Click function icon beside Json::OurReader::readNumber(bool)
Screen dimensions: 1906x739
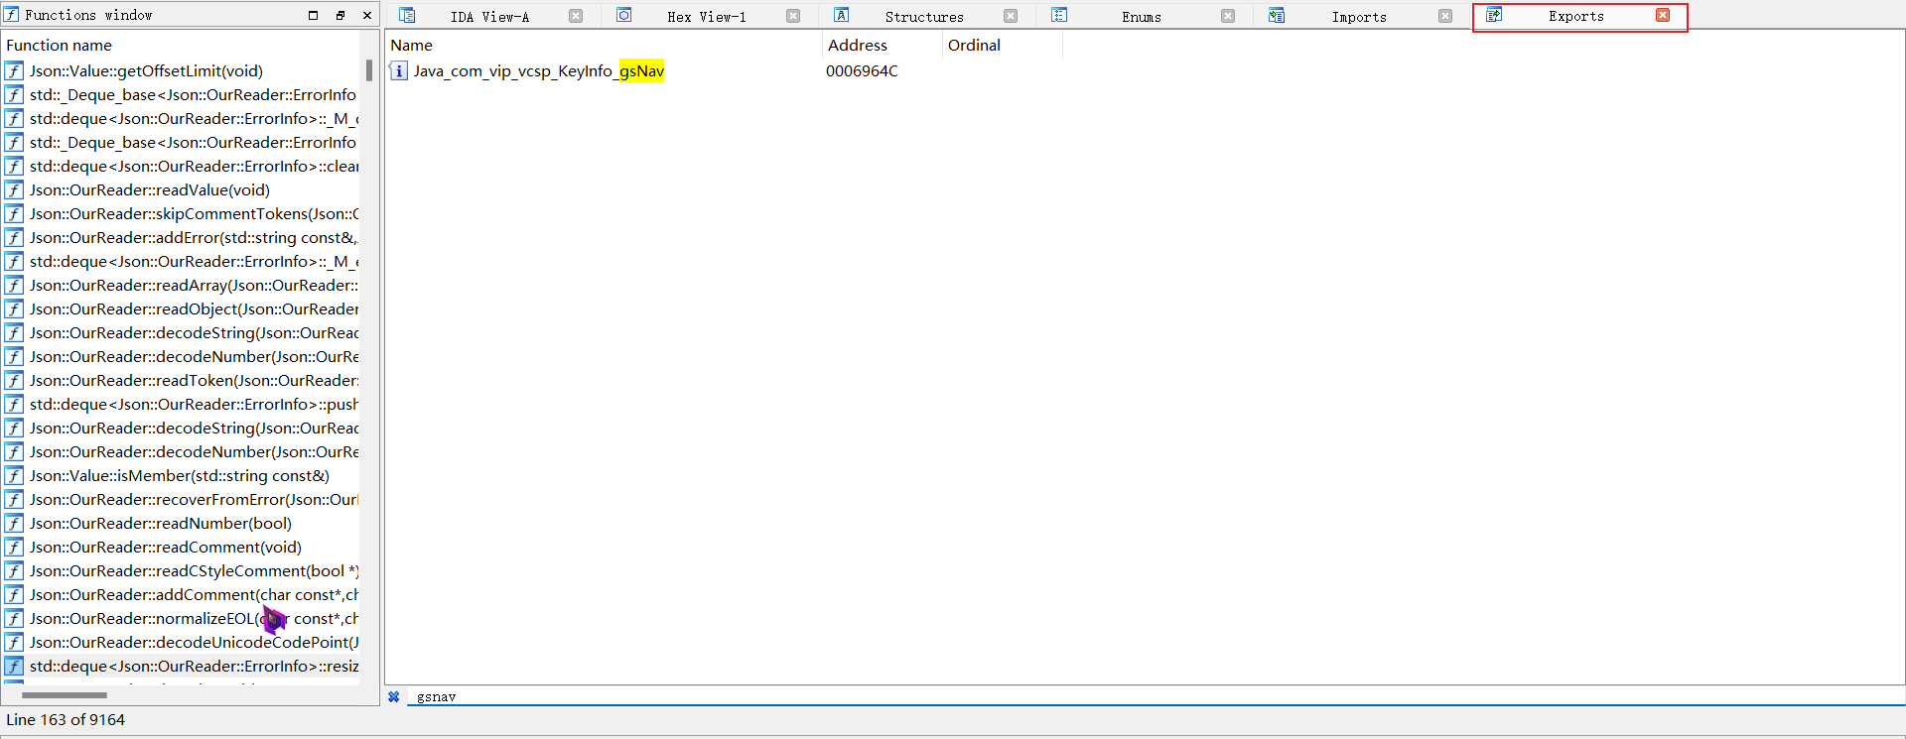coord(14,524)
